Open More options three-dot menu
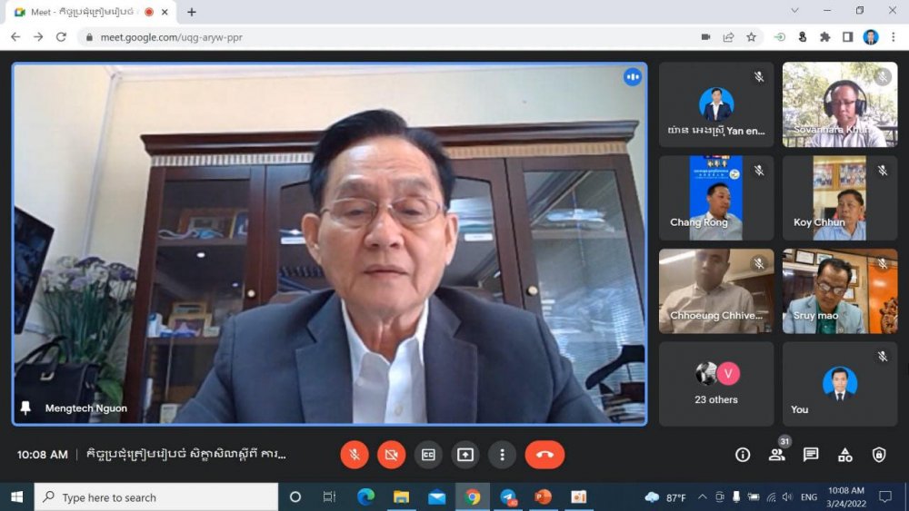 coord(502,455)
